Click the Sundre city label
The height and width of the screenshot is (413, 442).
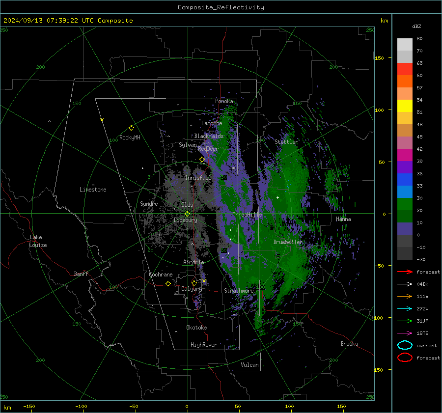coord(149,204)
